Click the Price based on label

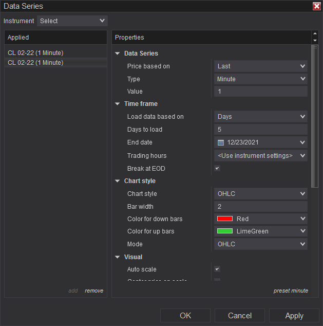(148, 66)
